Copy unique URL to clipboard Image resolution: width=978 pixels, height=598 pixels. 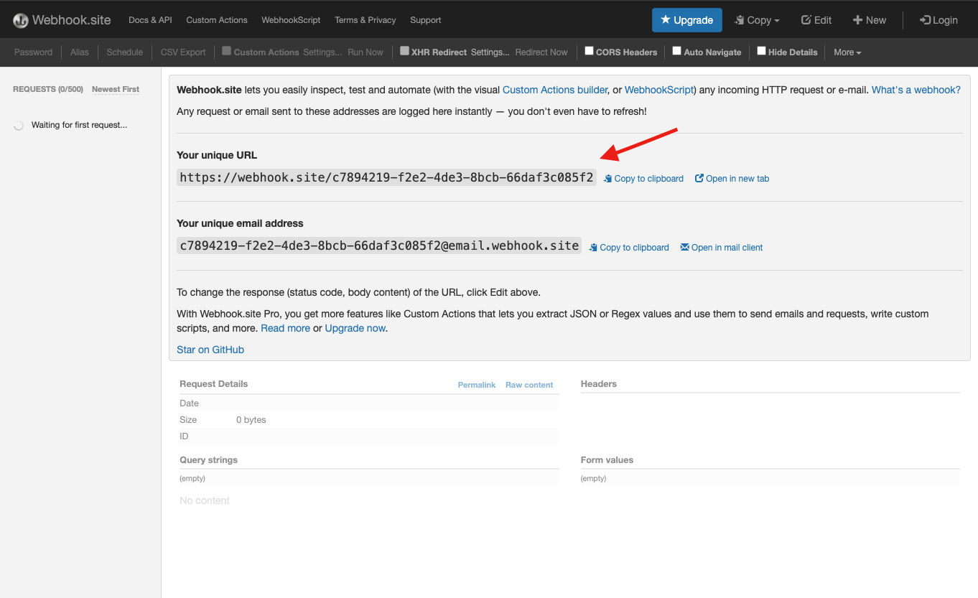[x=643, y=179]
